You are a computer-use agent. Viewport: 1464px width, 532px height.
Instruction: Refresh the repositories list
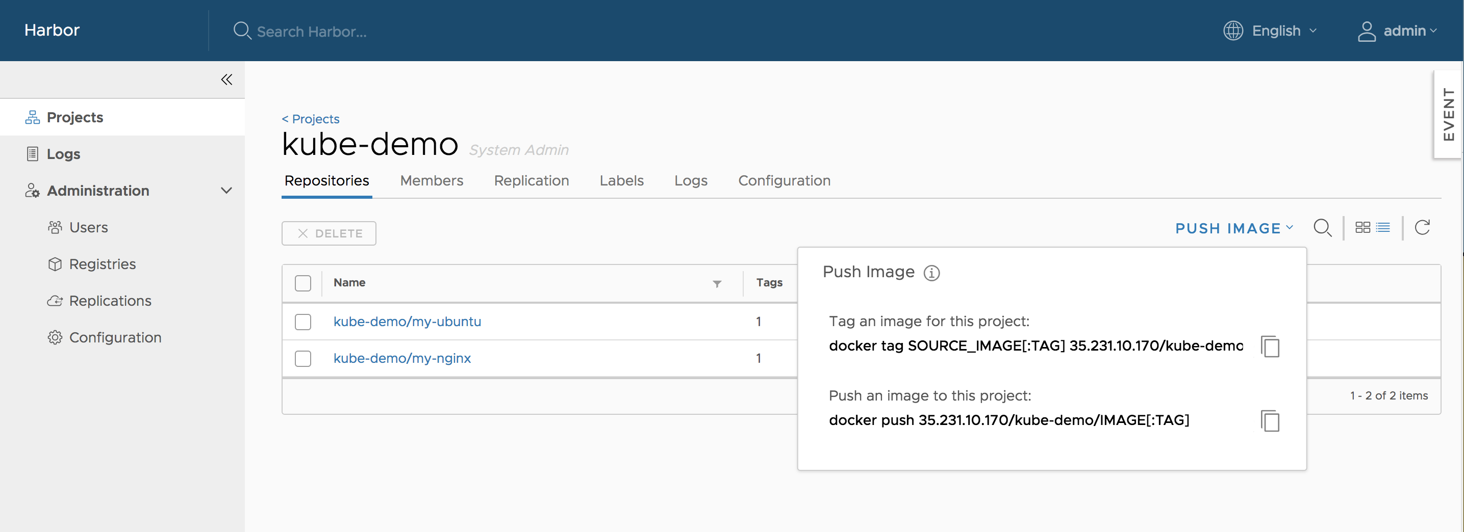pos(1422,228)
